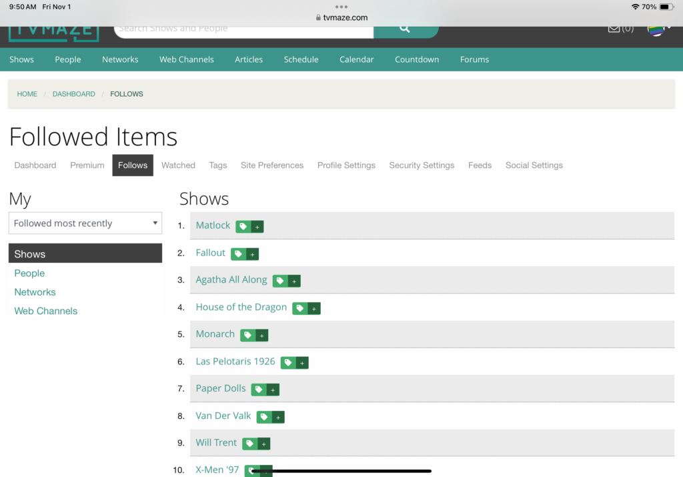Open the X-Men '97 show link
683x477 pixels.
pyautogui.click(x=217, y=470)
